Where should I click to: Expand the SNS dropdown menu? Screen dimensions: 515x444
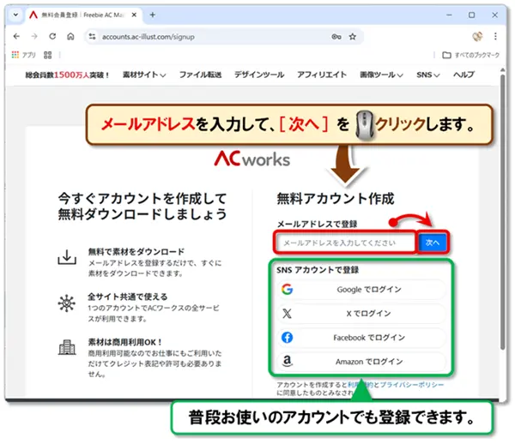[428, 75]
